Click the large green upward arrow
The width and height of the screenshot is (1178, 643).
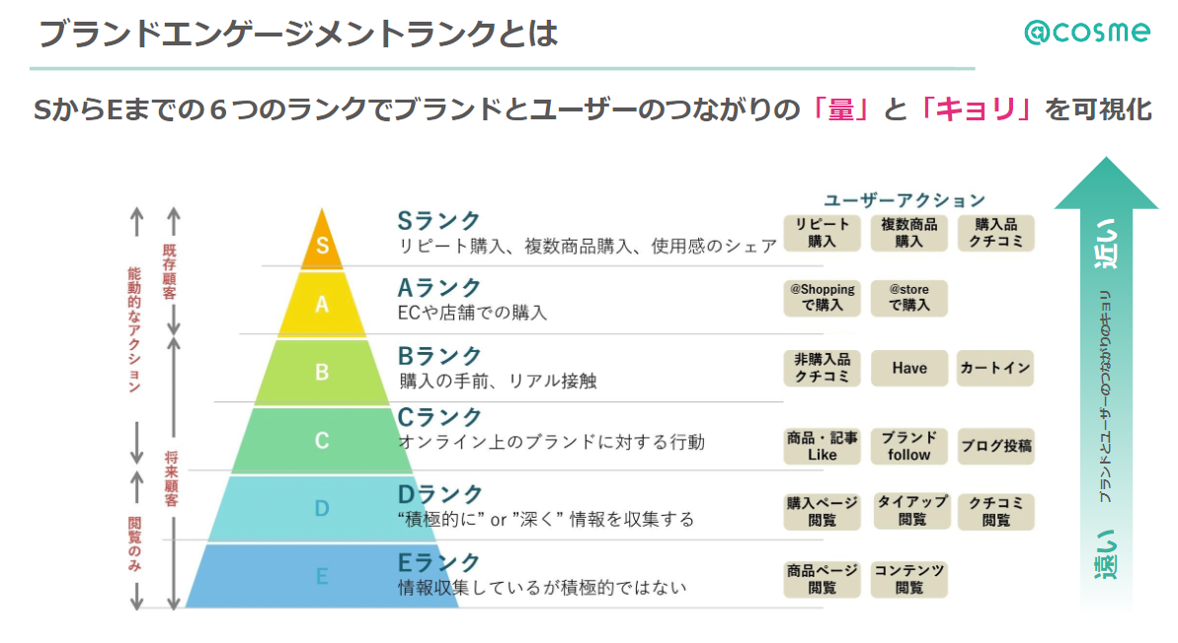coord(1106,379)
